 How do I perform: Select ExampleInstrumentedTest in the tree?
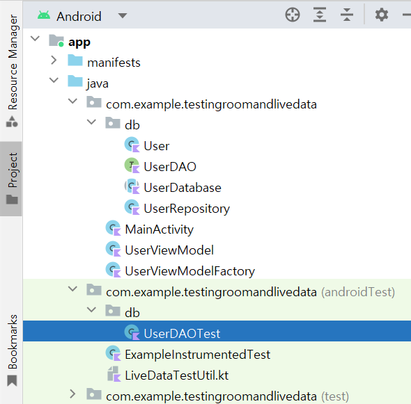(197, 355)
